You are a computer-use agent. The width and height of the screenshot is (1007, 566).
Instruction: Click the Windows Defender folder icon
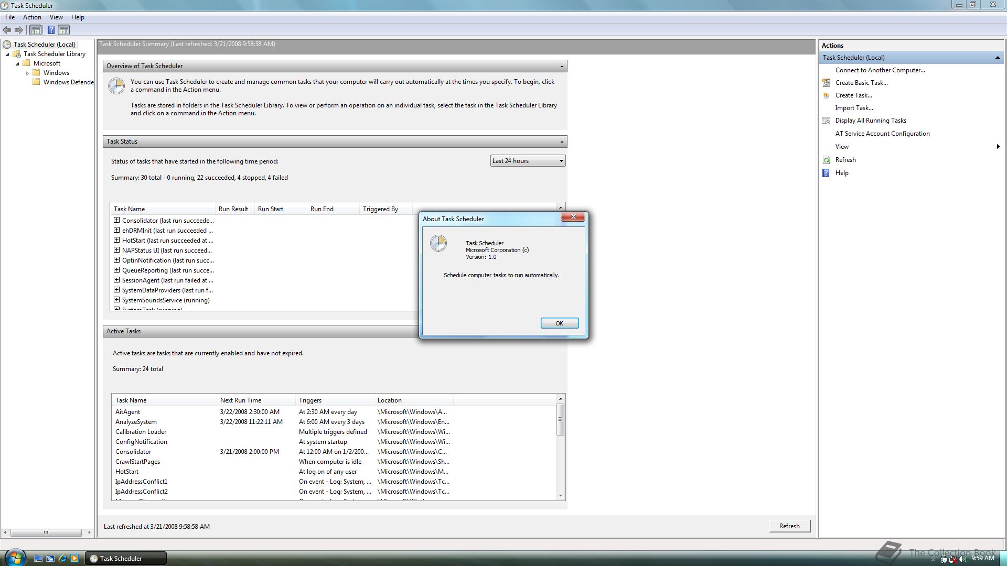pos(36,82)
